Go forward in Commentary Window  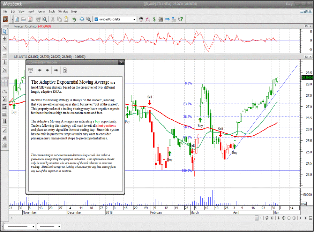pyautogui.click(x=47, y=70)
